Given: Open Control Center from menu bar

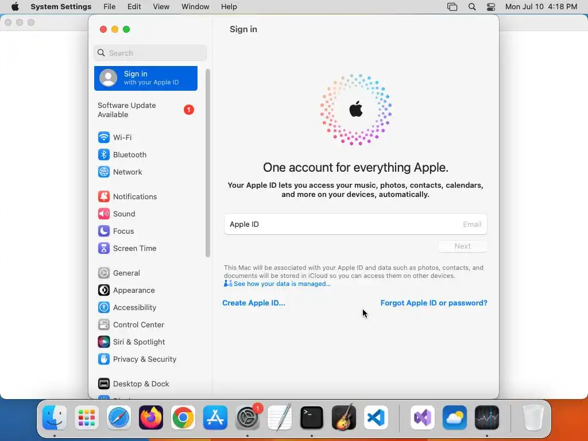Looking at the screenshot, I should click(x=491, y=7).
